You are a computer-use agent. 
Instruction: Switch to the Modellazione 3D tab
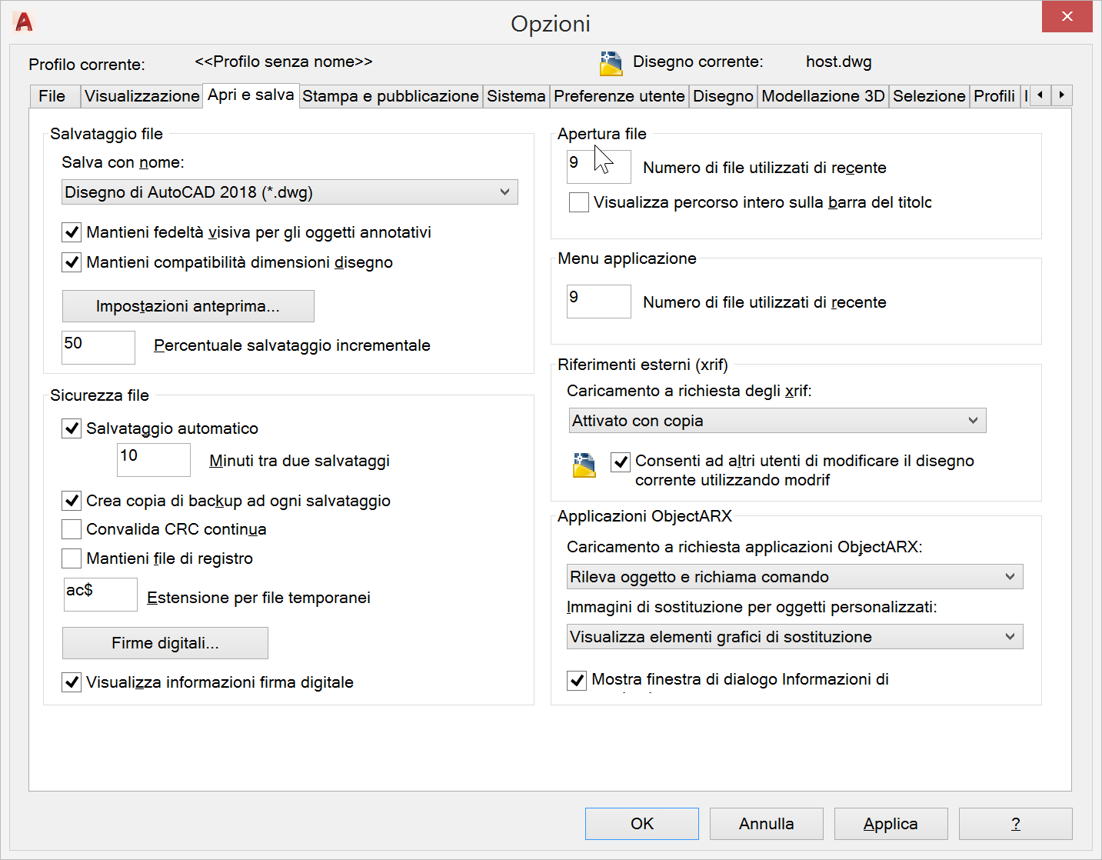[823, 96]
